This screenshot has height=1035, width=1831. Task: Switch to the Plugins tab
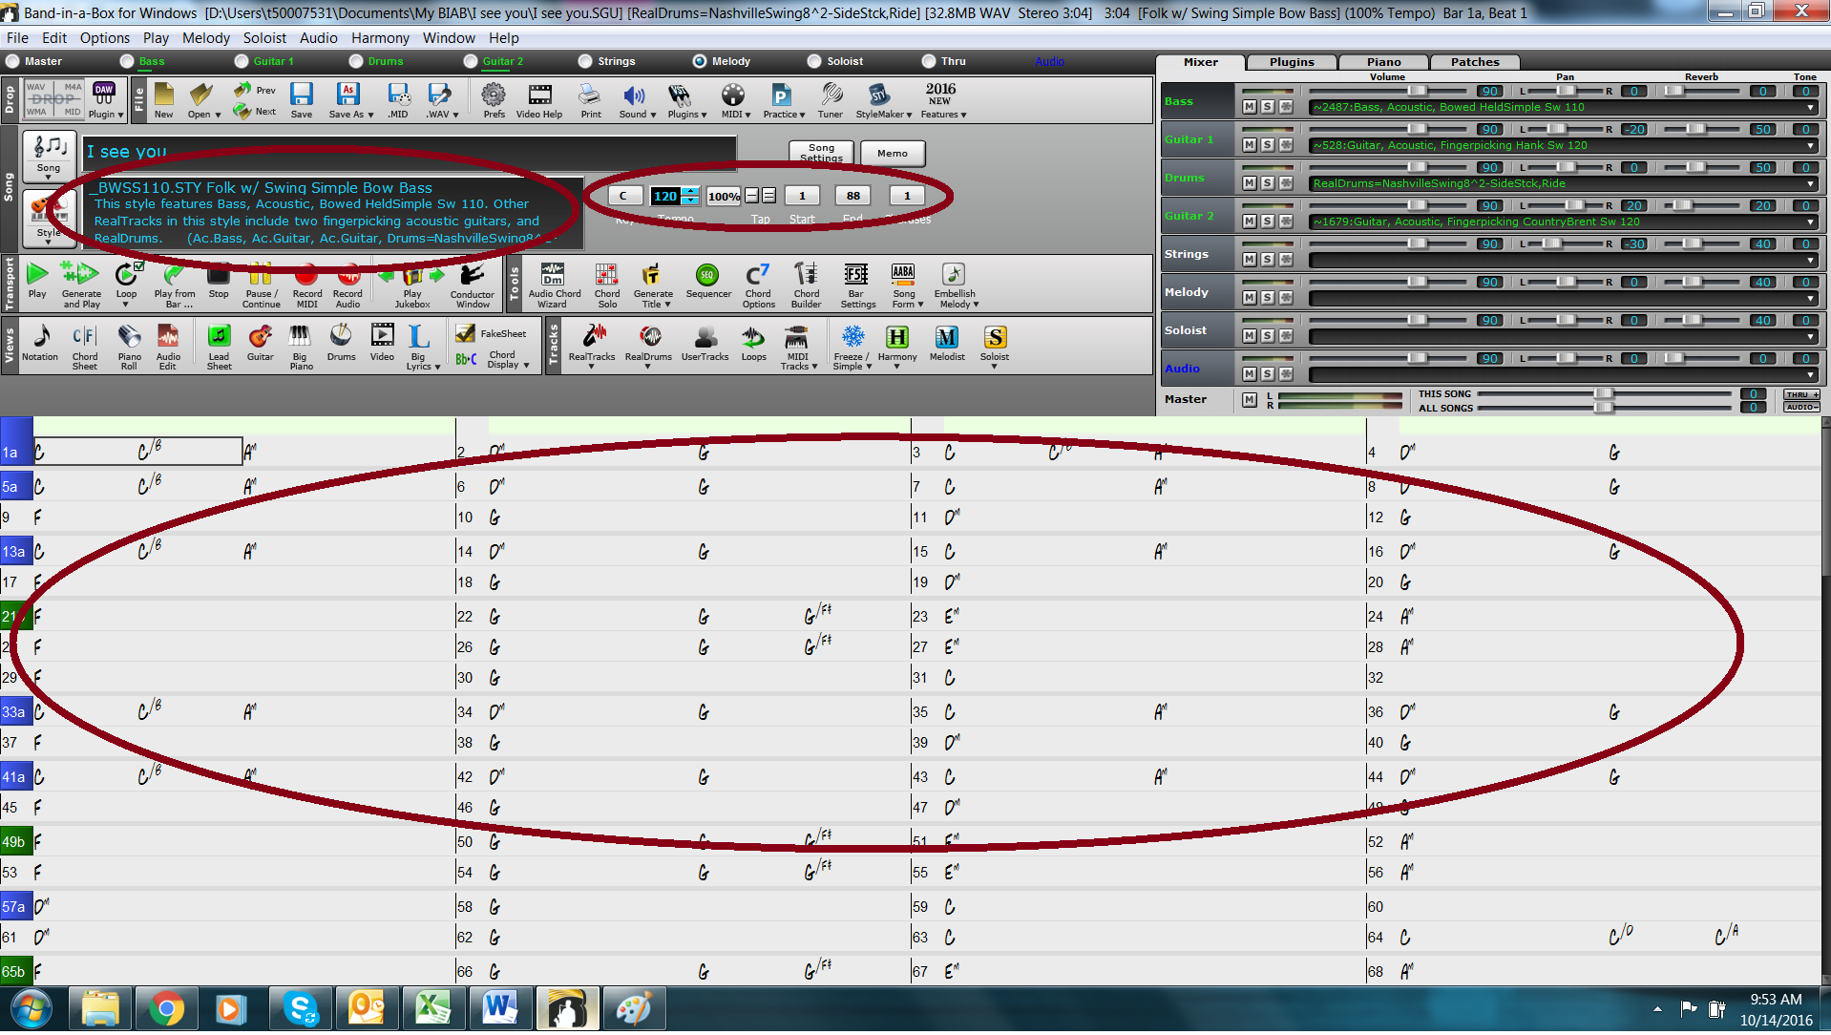1291,62
